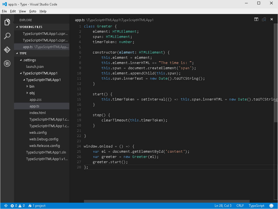Click 'greeter.start();' on line 27
The image size is (278, 209).
click(x=110, y=162)
